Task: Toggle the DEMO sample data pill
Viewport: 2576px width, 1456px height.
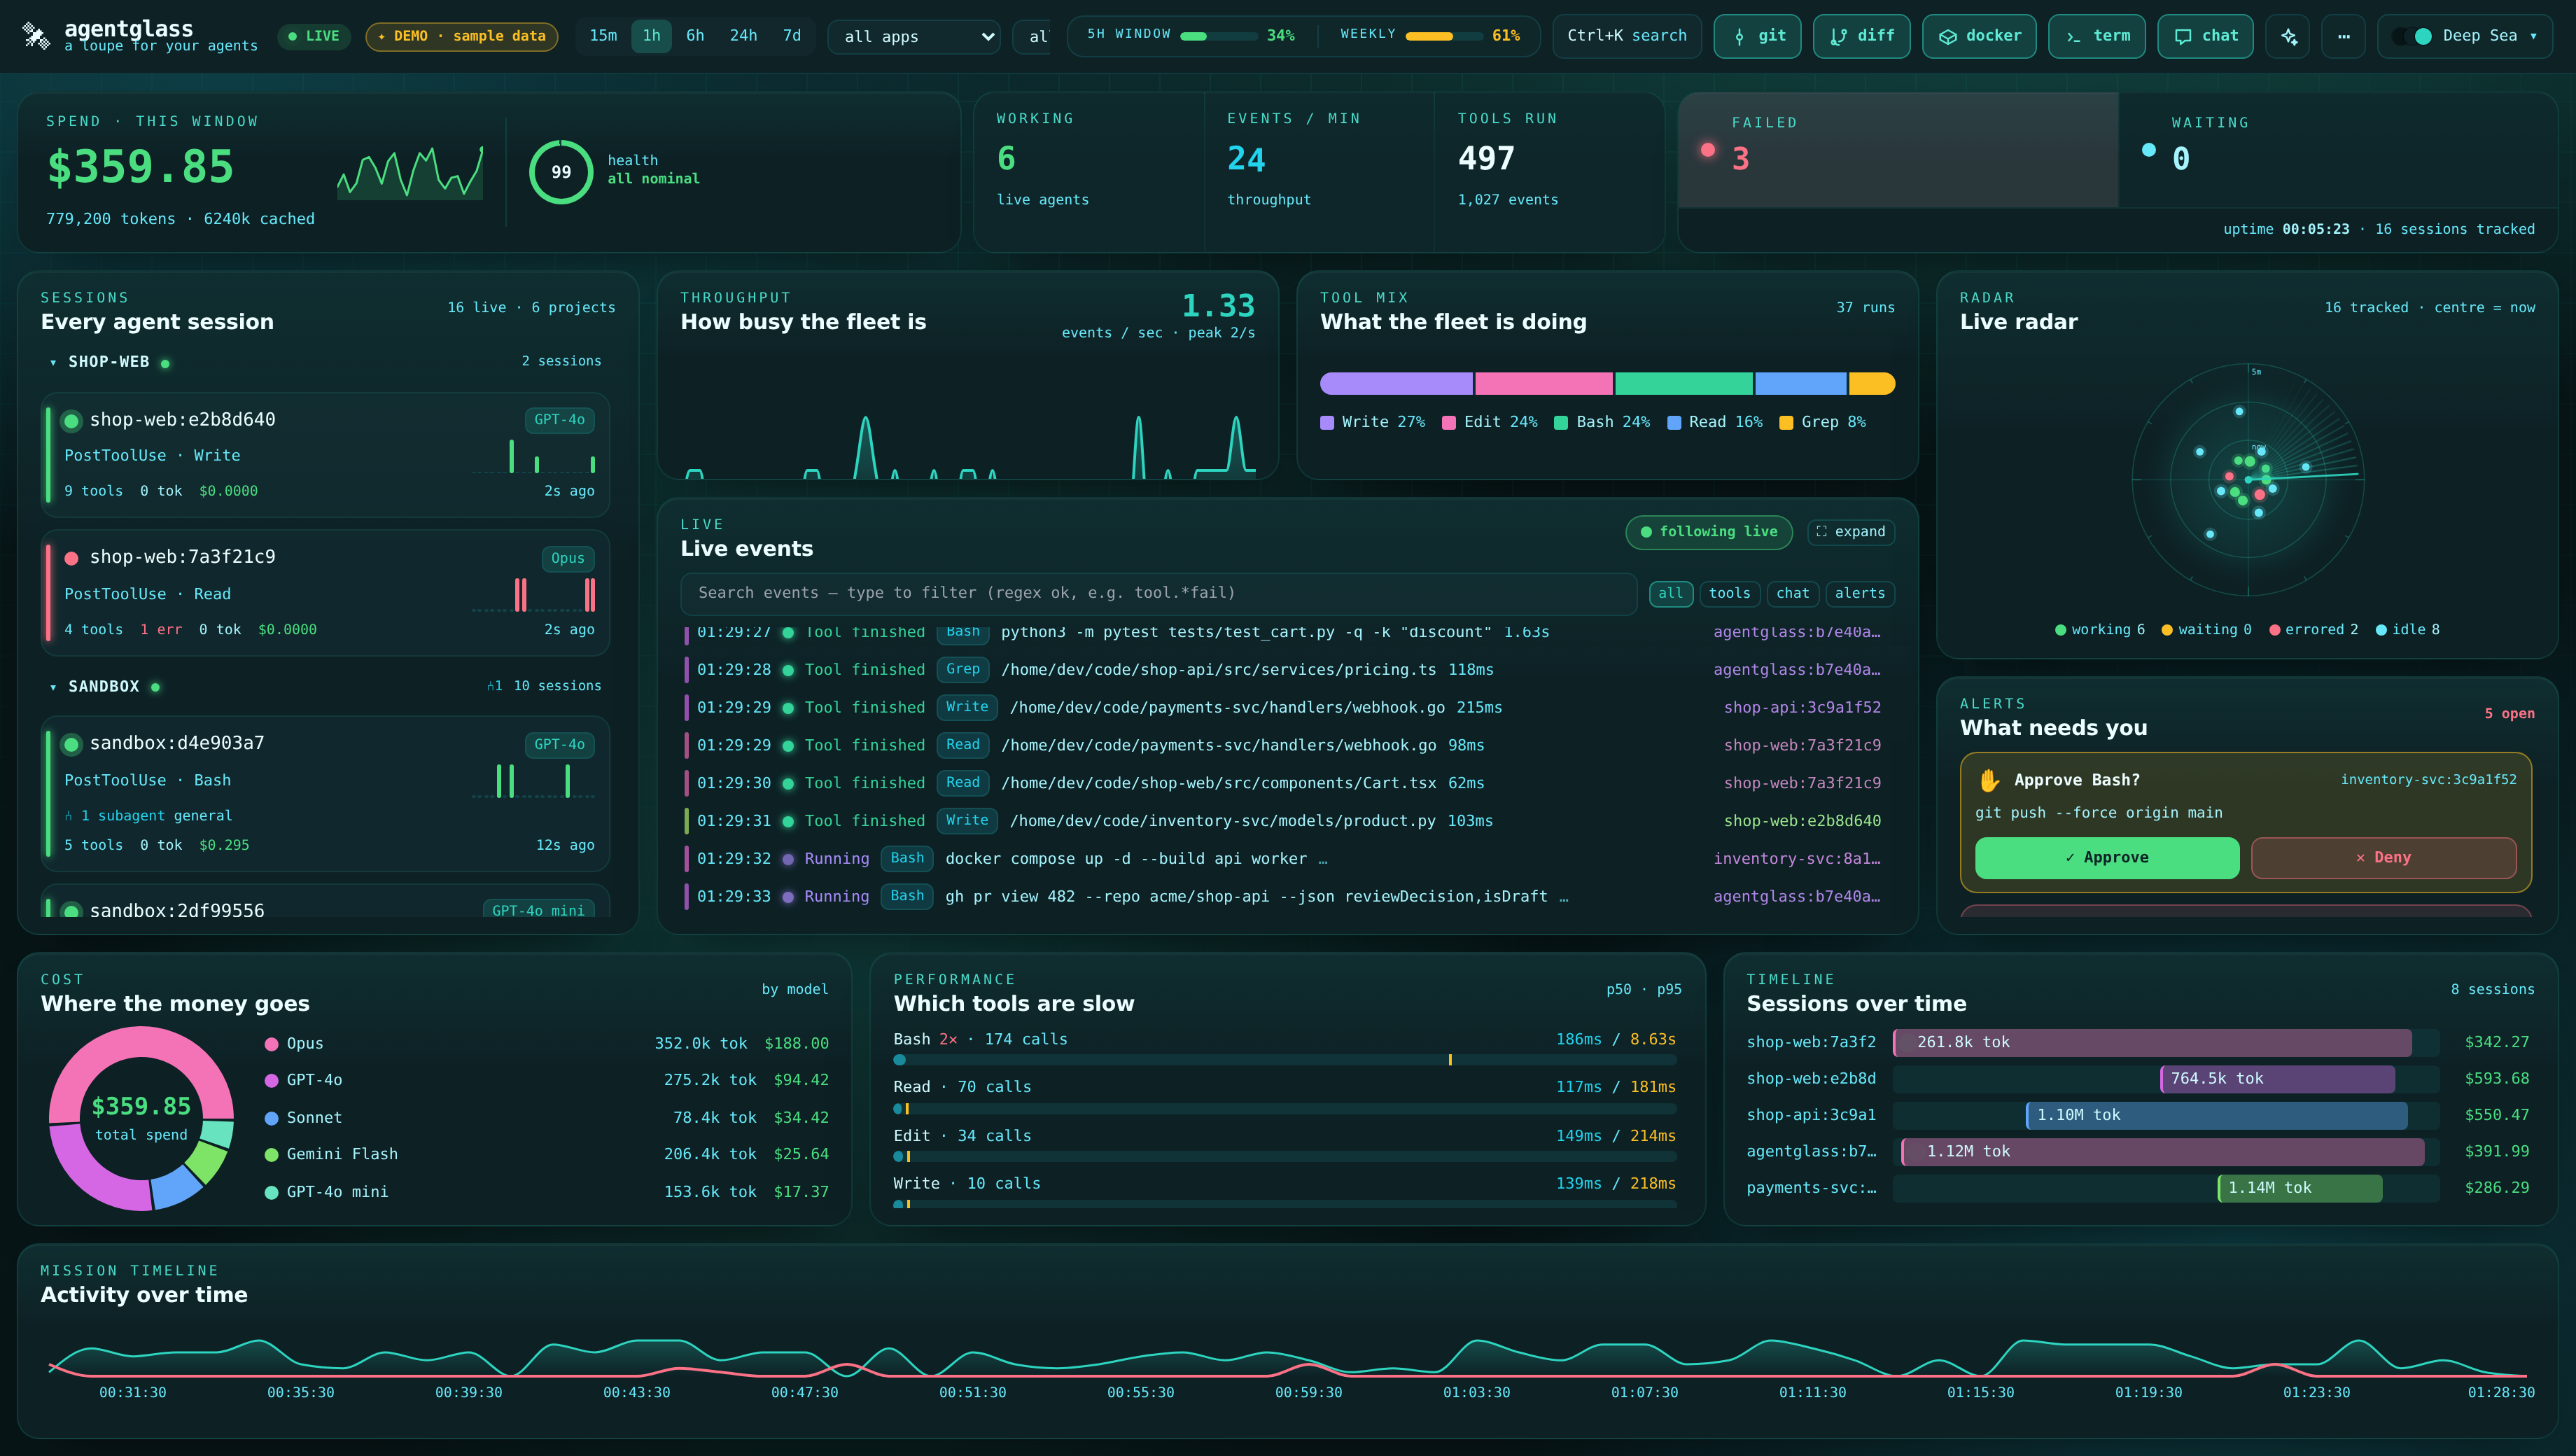Action: tap(461, 36)
